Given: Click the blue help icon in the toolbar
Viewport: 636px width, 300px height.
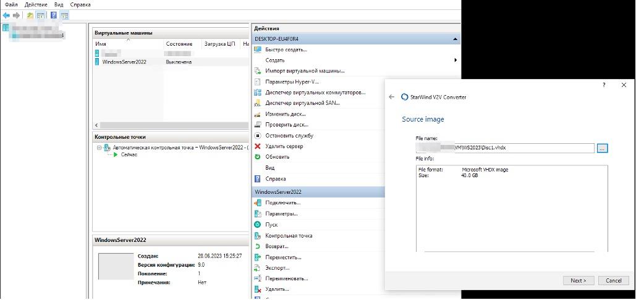Looking at the screenshot, I should point(53,15).
